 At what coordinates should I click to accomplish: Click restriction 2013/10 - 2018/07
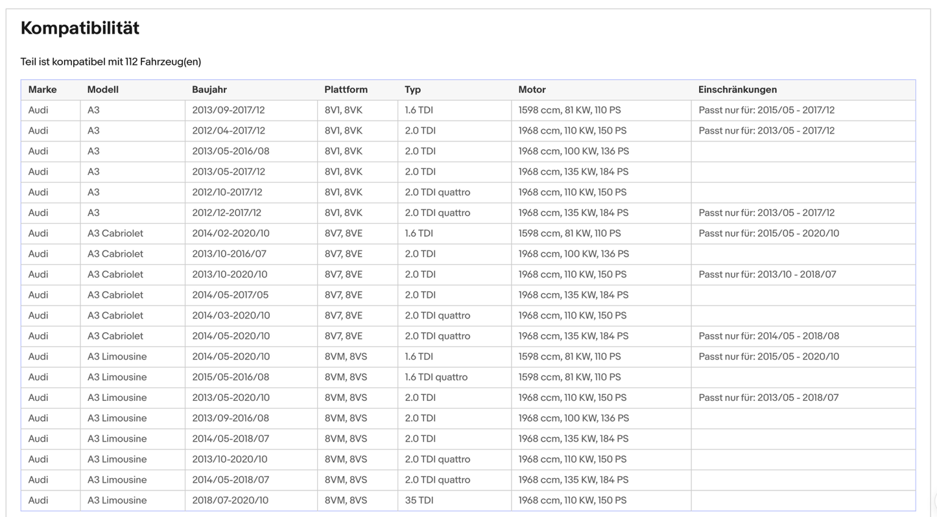(x=767, y=274)
